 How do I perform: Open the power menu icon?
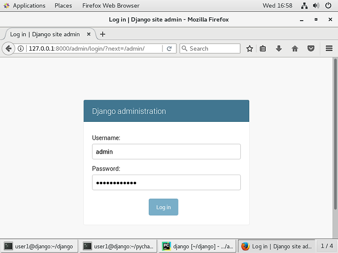(328, 5)
